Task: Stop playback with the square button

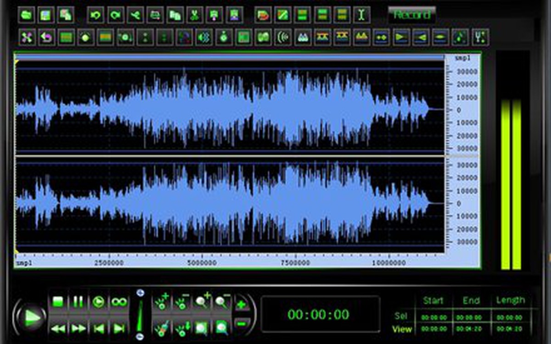Action: point(58,301)
